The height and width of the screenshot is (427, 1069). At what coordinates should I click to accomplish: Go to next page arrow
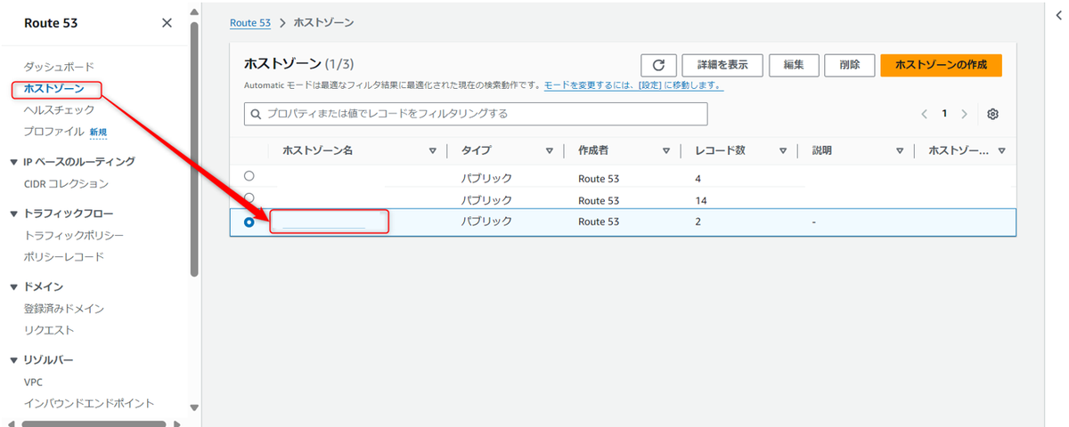click(x=964, y=114)
